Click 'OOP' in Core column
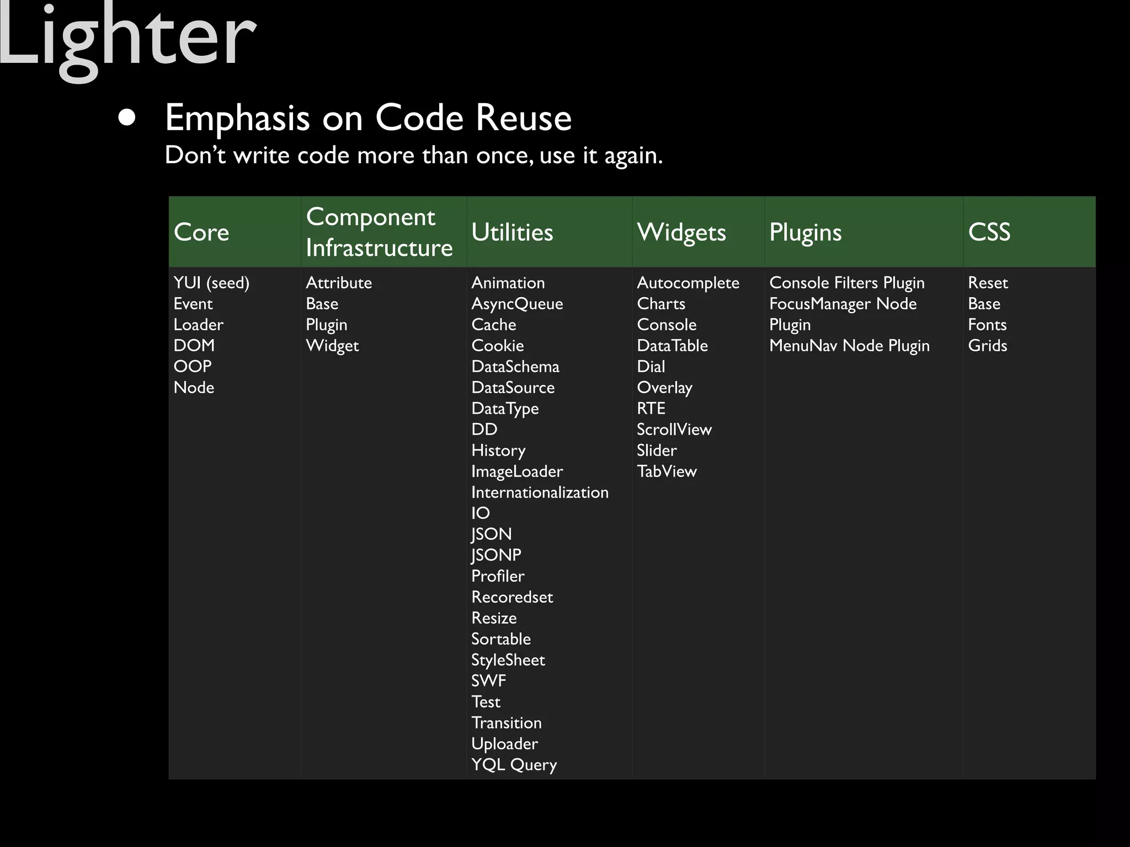Screen dimensions: 1130x847 [x=193, y=367]
